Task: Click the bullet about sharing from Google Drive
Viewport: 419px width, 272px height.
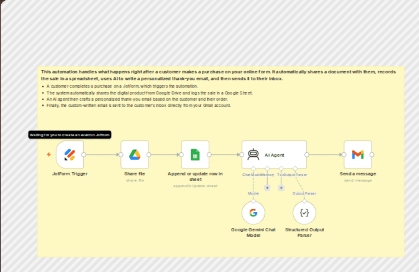Action: [150, 93]
